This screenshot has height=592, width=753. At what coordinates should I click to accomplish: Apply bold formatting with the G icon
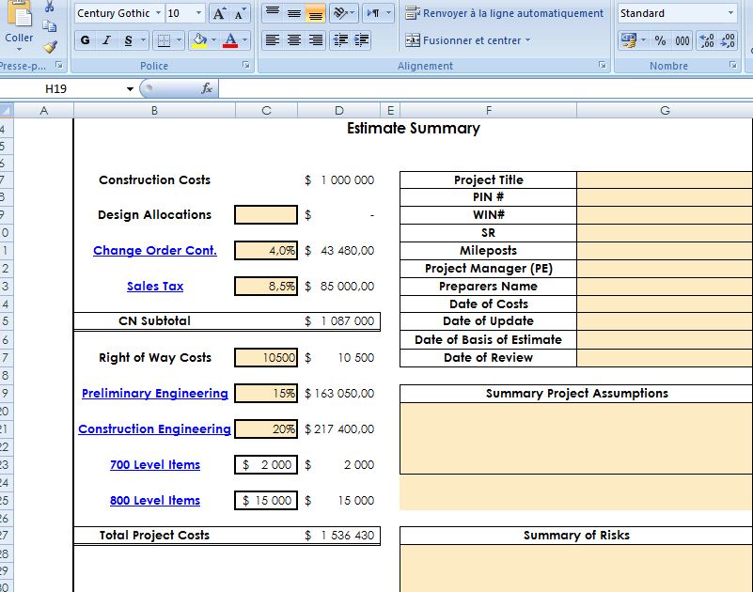85,39
